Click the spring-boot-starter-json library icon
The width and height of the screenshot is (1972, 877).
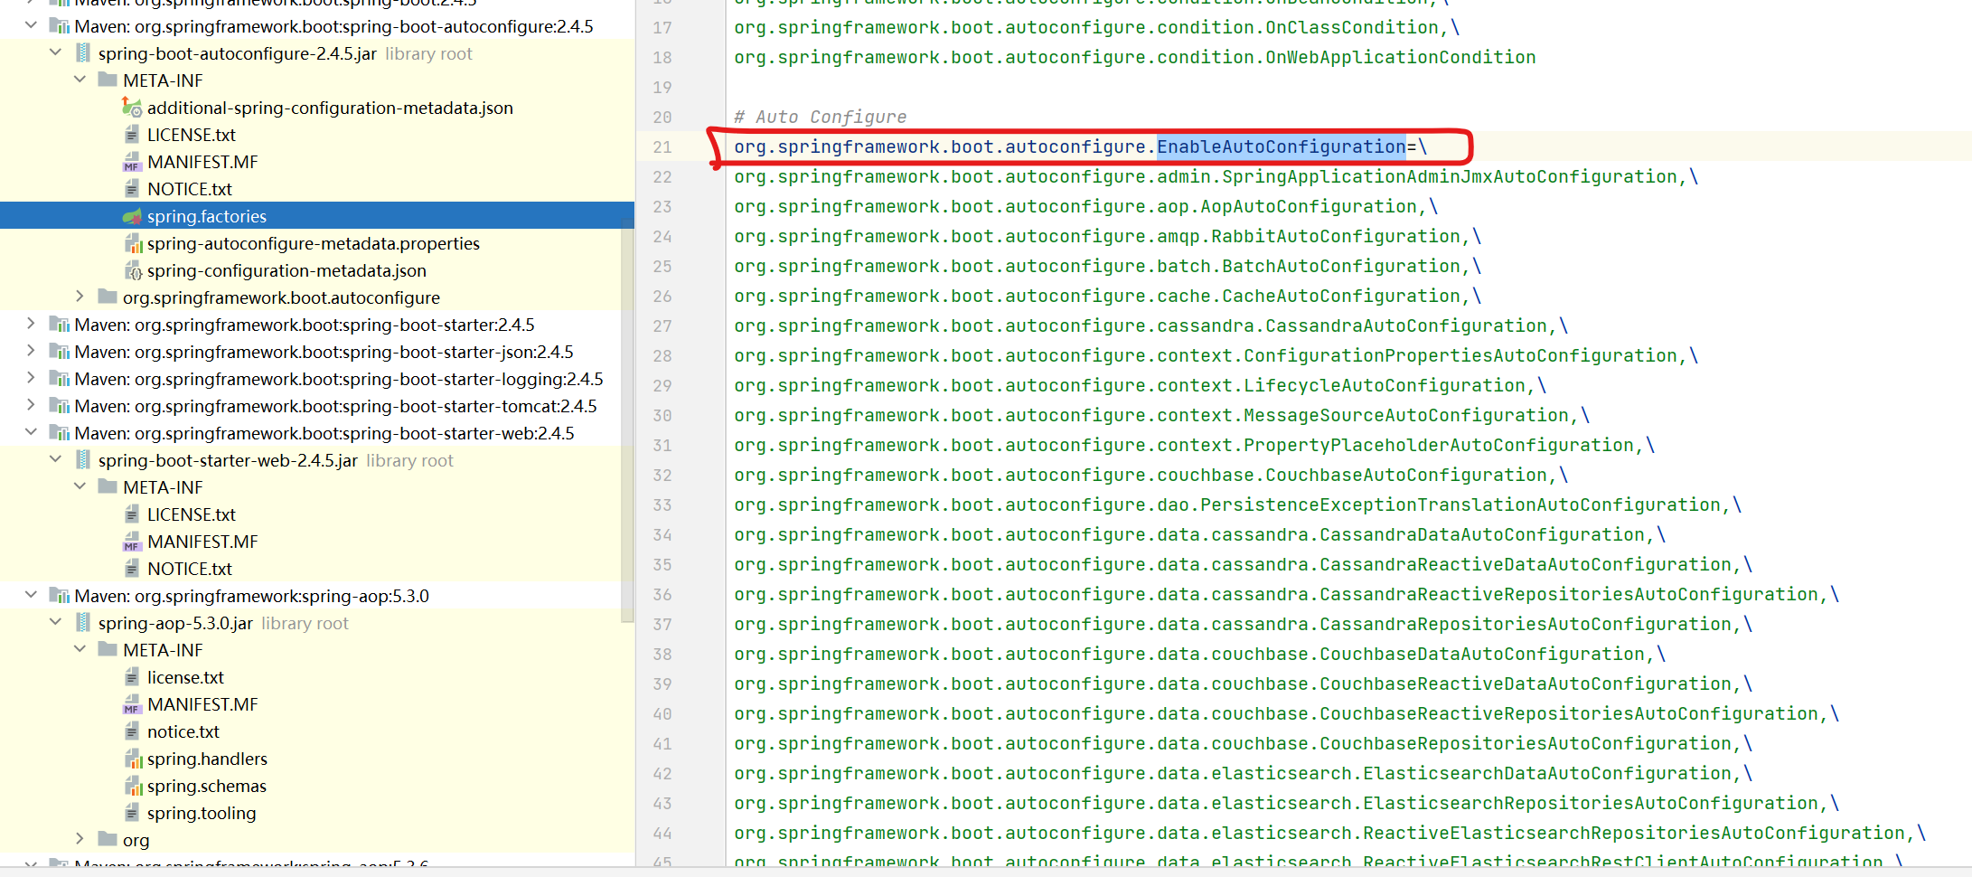(60, 352)
